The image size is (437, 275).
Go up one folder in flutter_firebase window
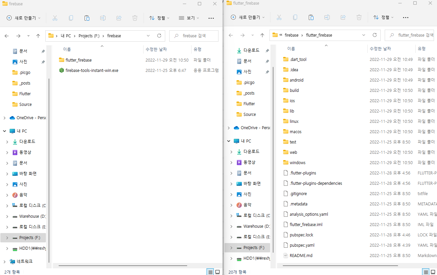262,35
